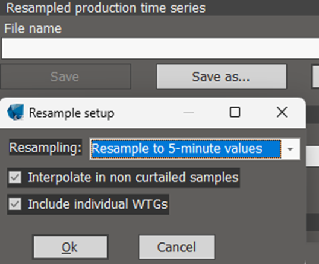Click the partially visible button right of Save as

coord(315,77)
